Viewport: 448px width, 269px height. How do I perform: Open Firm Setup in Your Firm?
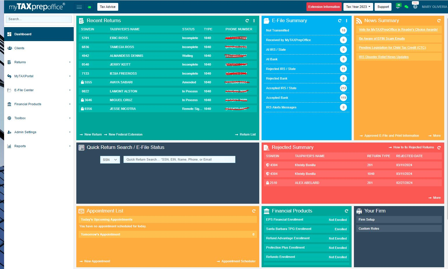(399, 219)
